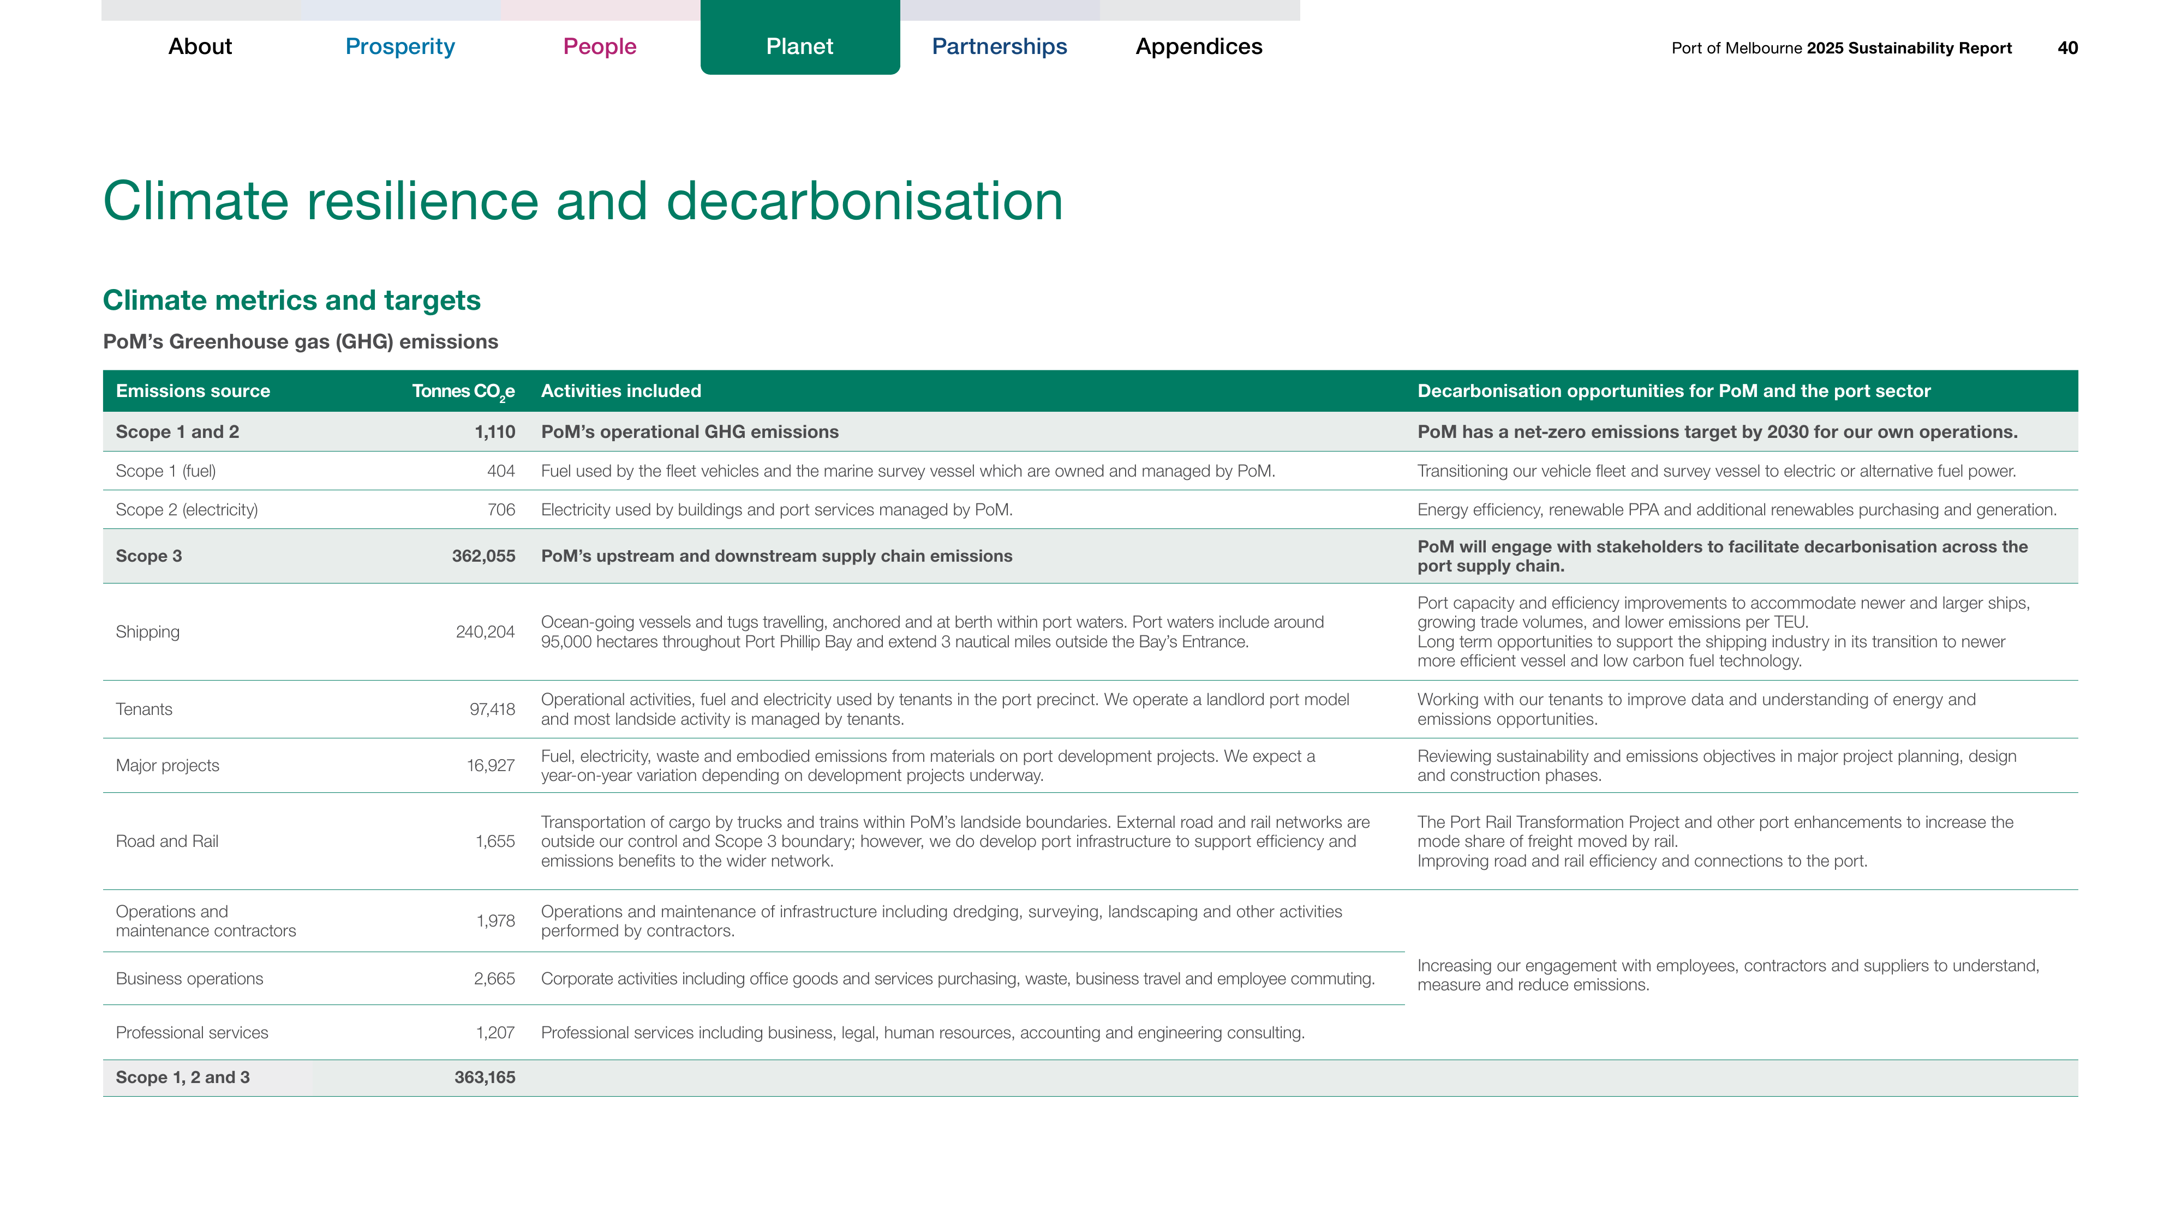Click 'Operations and maintenance contractors' row label
Image resolution: width=2182 pixels, height=1227 pixels.
(x=206, y=921)
